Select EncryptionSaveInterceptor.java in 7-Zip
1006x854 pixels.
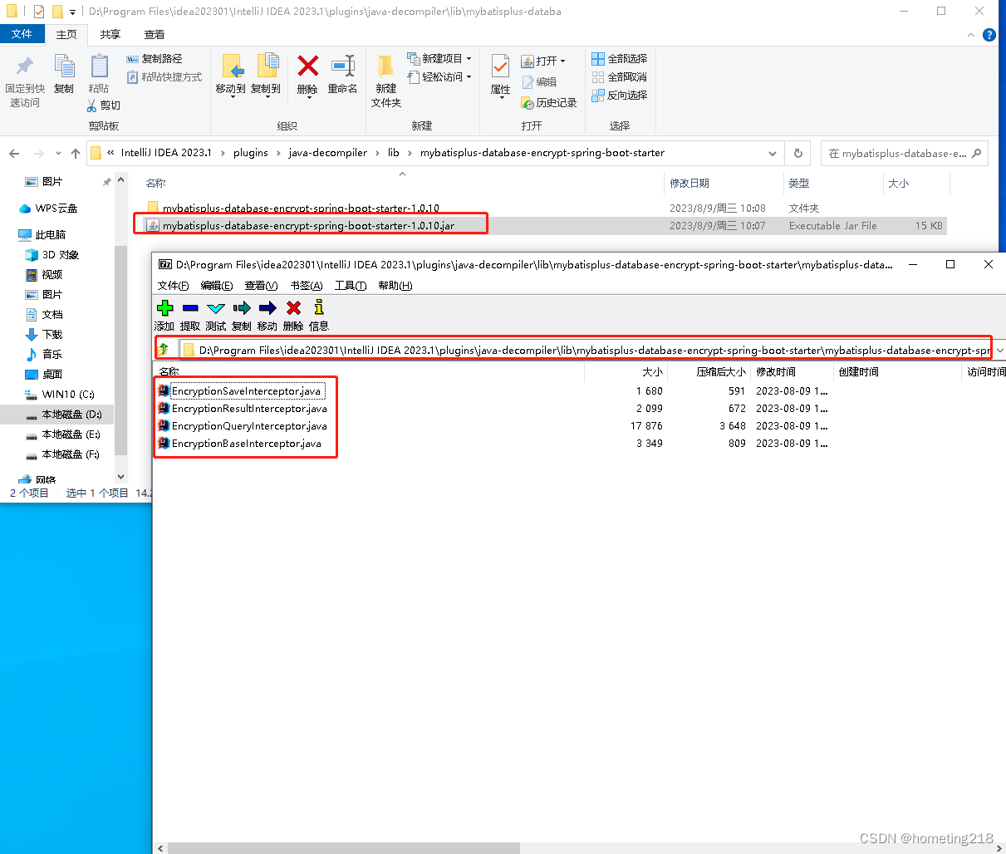point(246,391)
